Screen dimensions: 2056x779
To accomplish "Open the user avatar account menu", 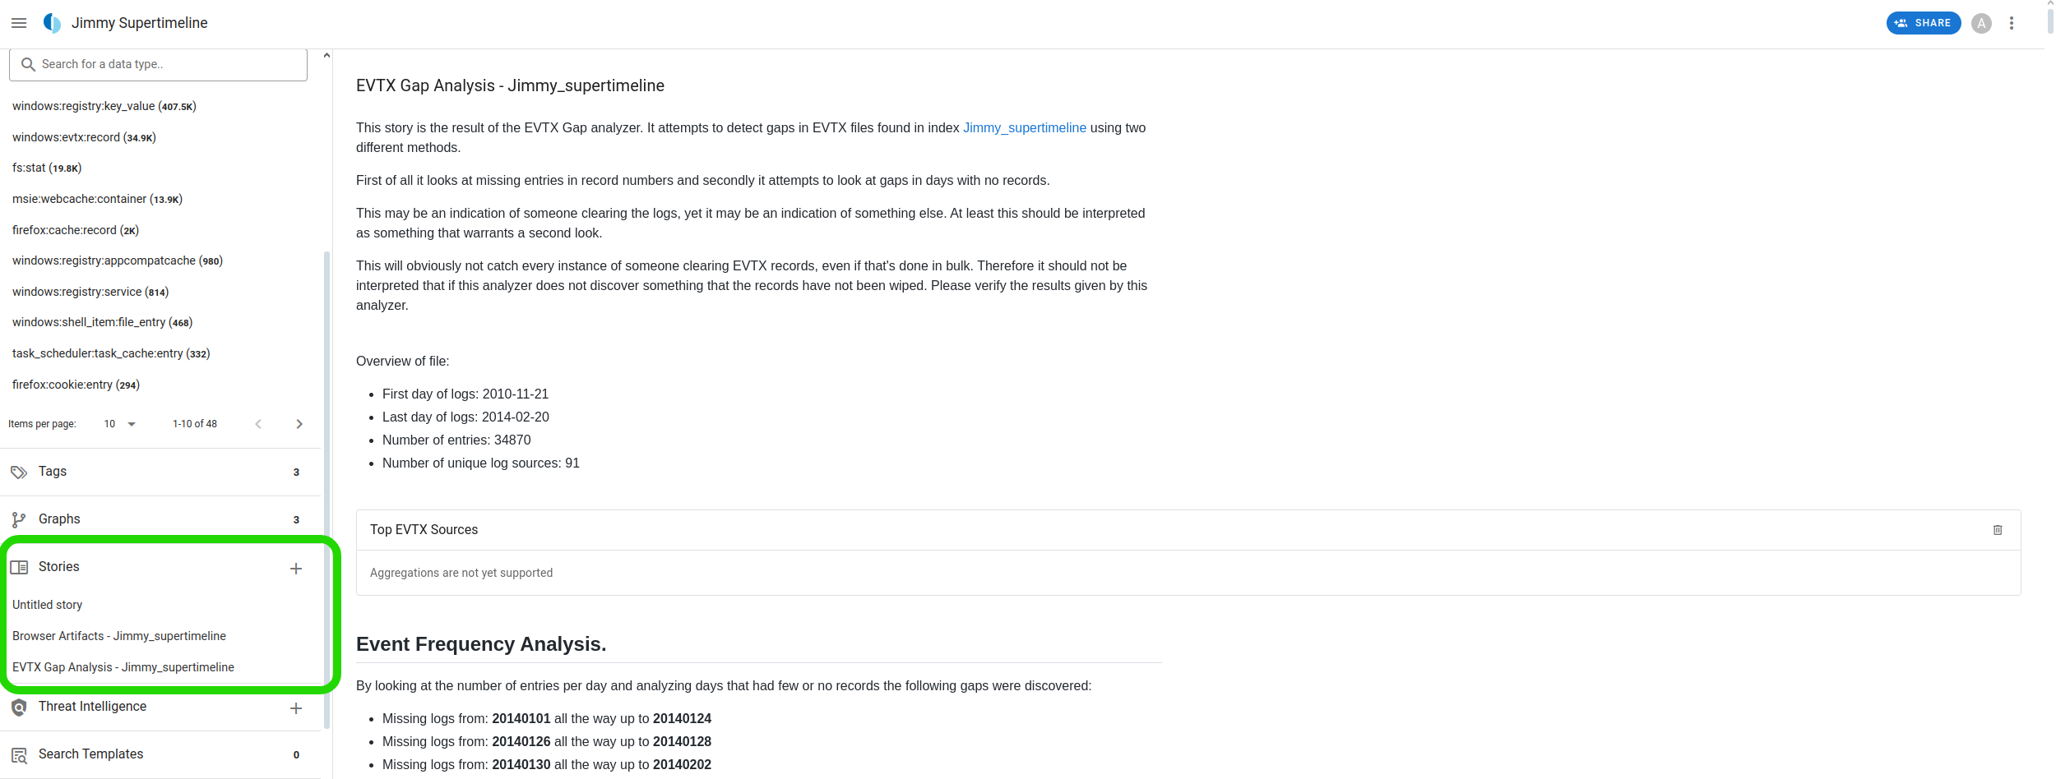I will (x=1981, y=23).
